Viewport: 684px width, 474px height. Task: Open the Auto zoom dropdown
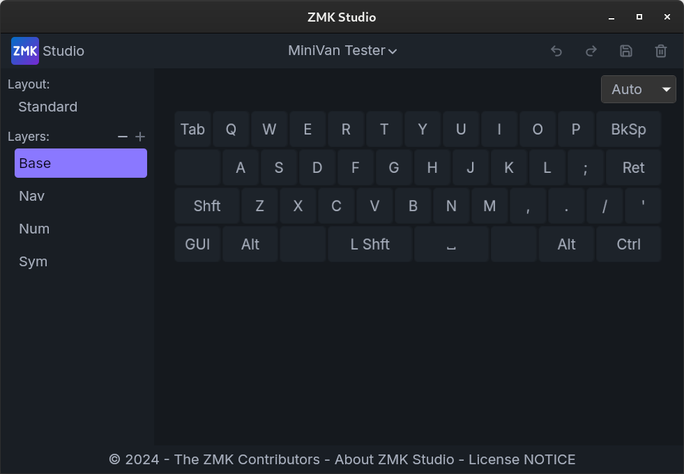point(637,89)
